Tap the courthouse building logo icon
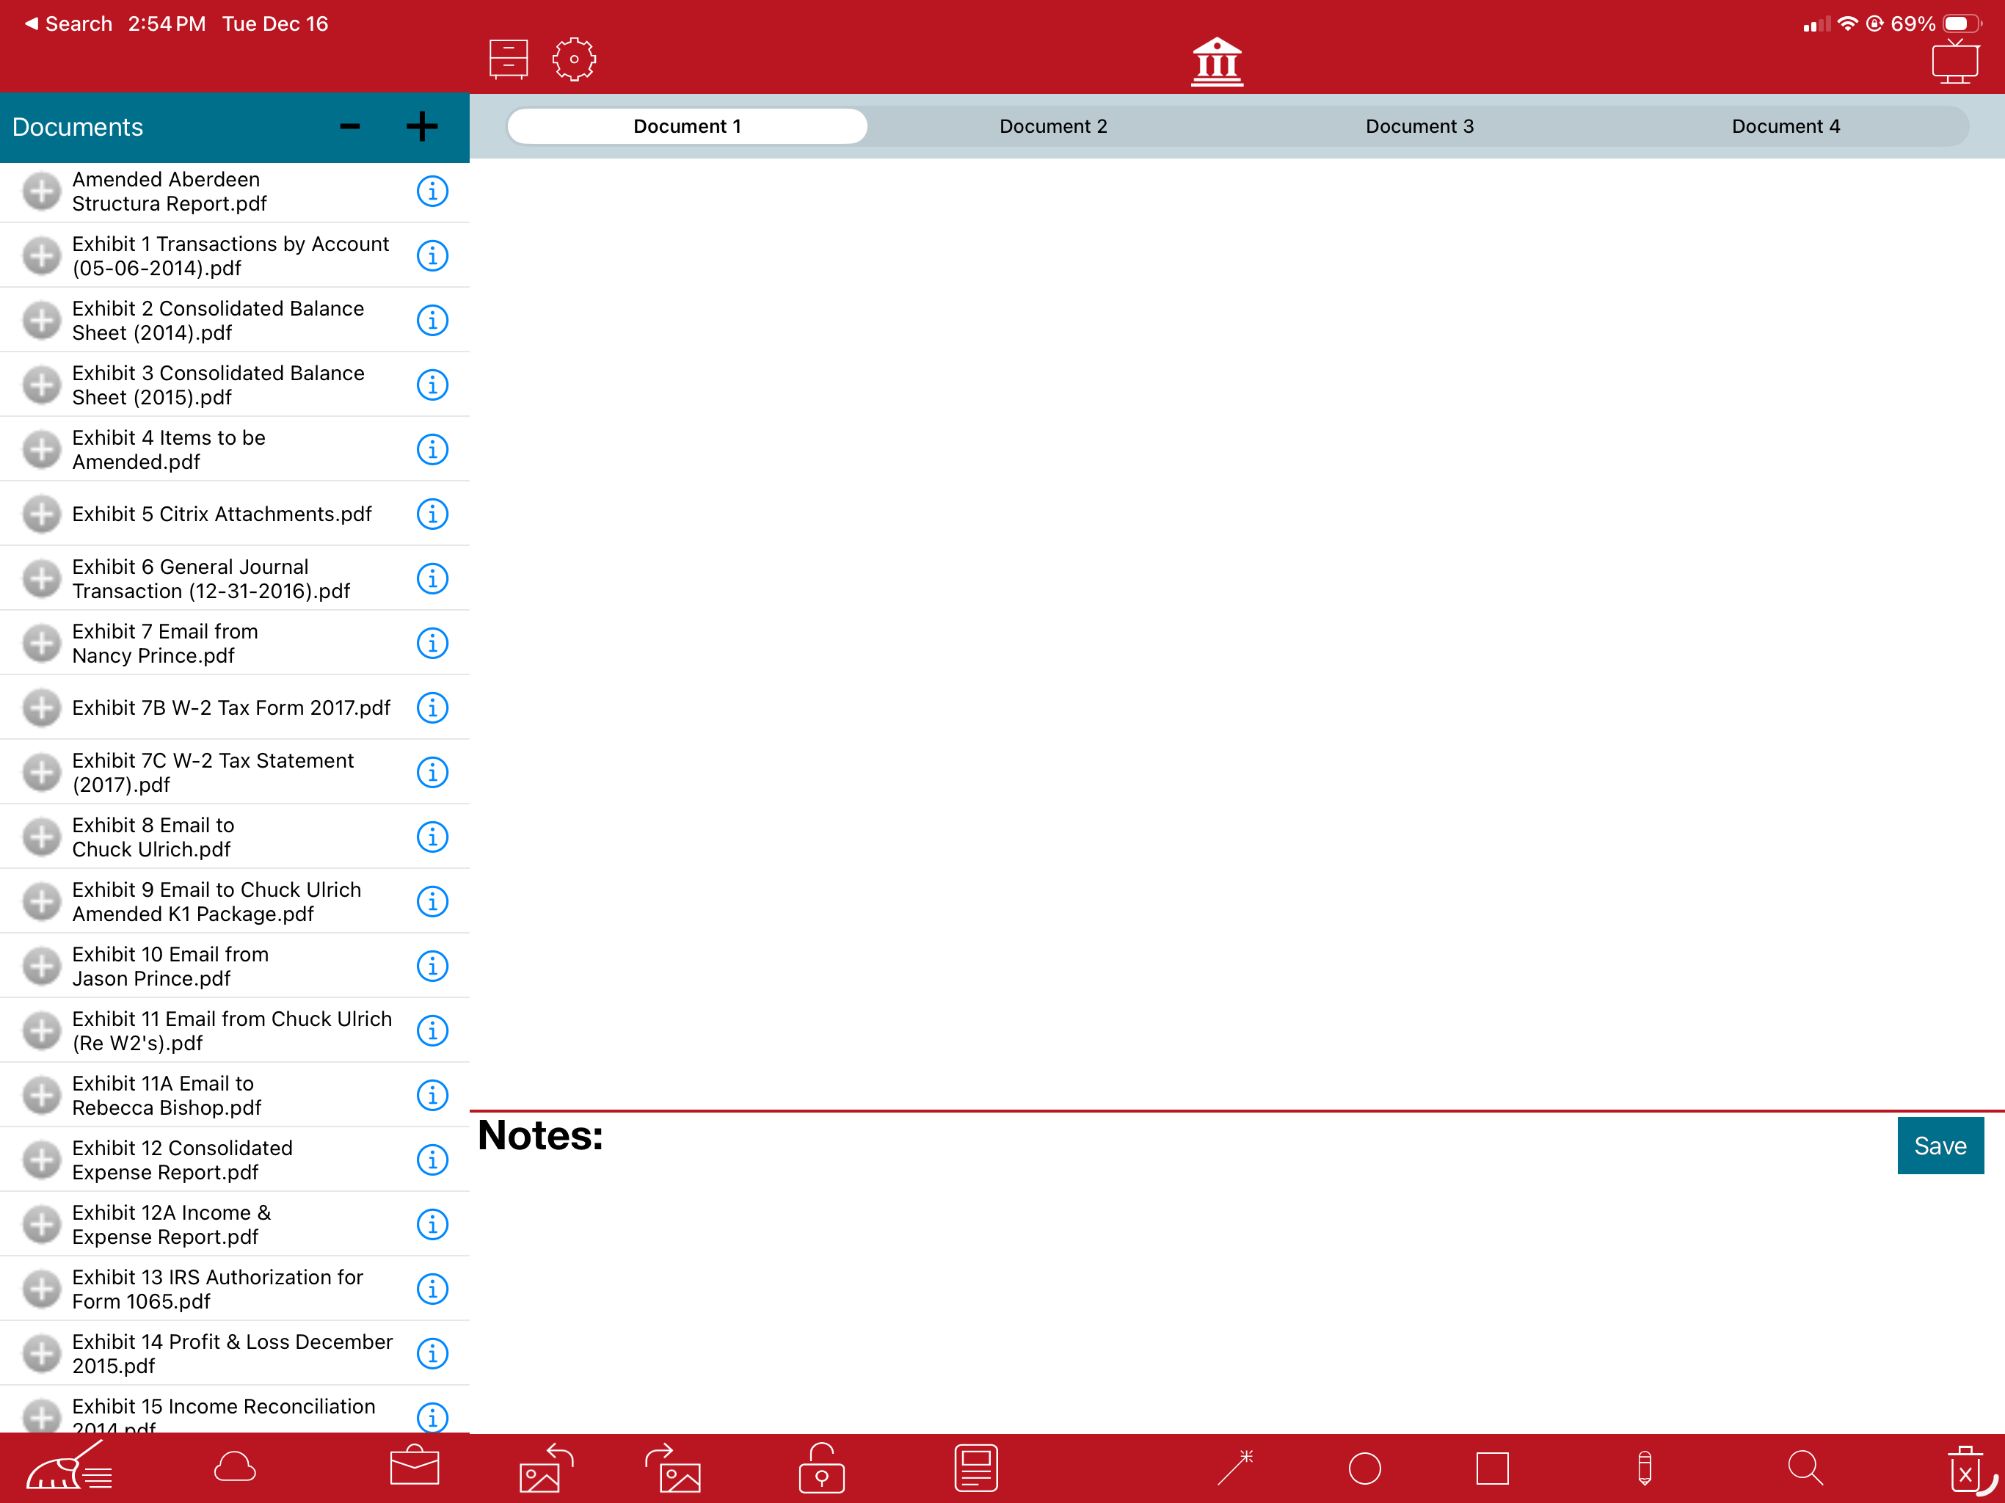This screenshot has width=2005, height=1503. tap(1216, 62)
